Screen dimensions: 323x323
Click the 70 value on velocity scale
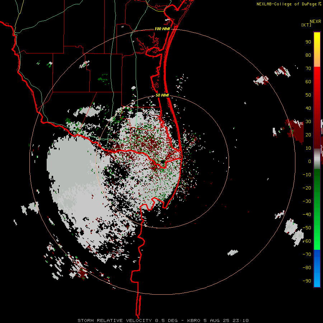pyautogui.click(x=308, y=69)
